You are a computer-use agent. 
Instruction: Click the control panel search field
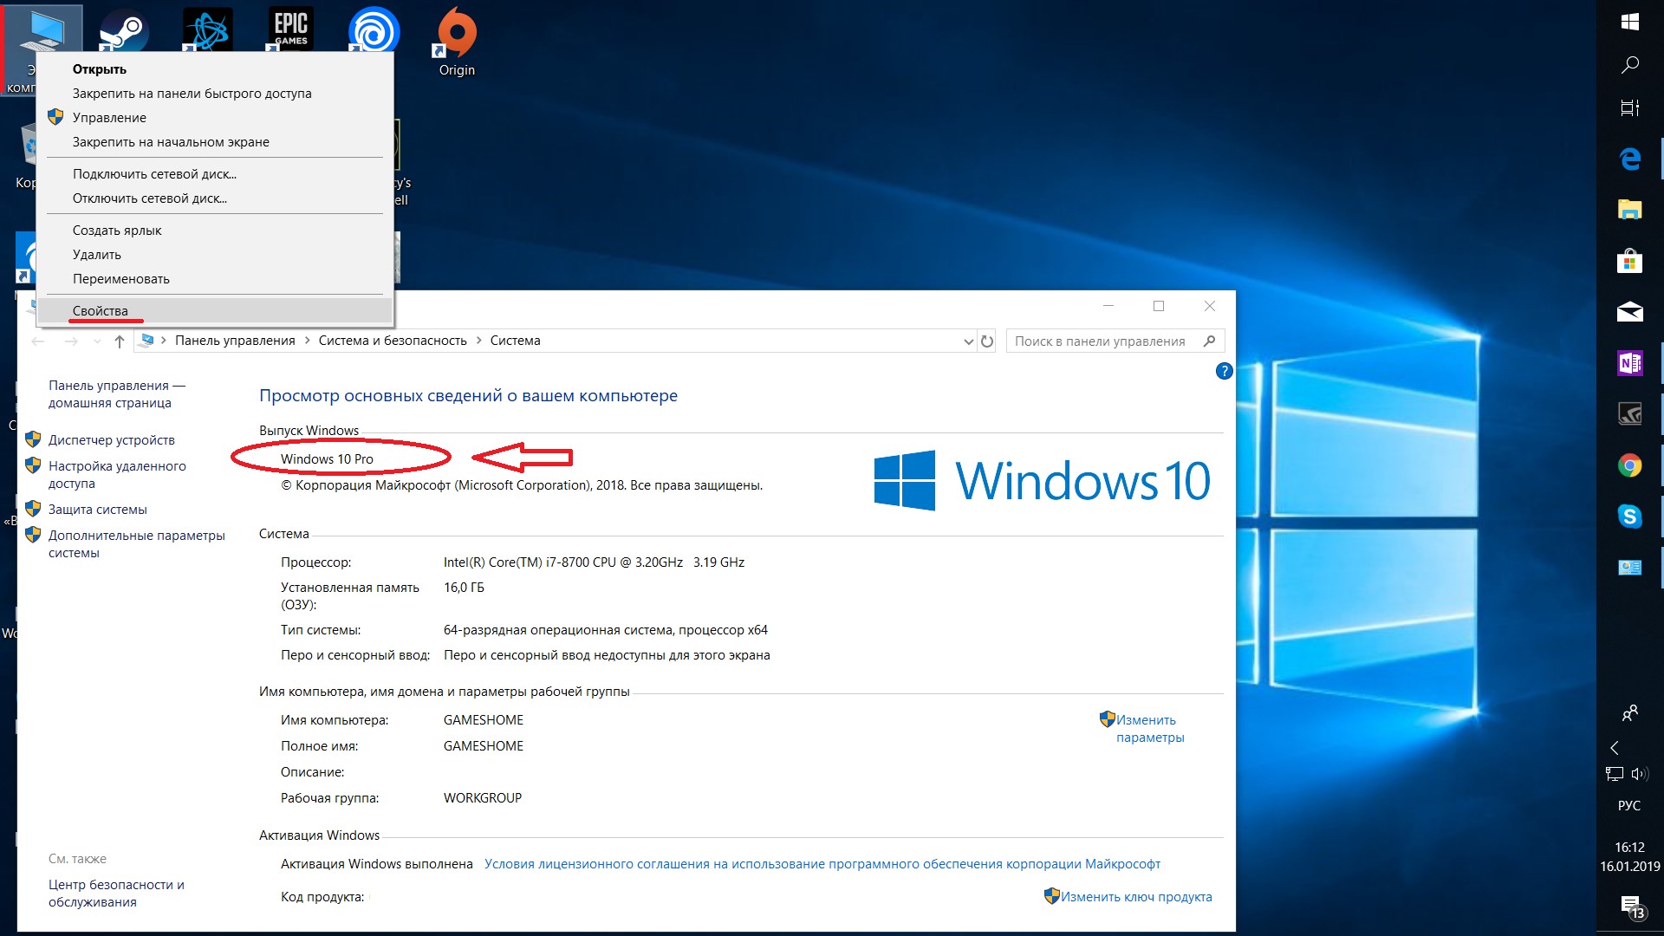click(1101, 341)
